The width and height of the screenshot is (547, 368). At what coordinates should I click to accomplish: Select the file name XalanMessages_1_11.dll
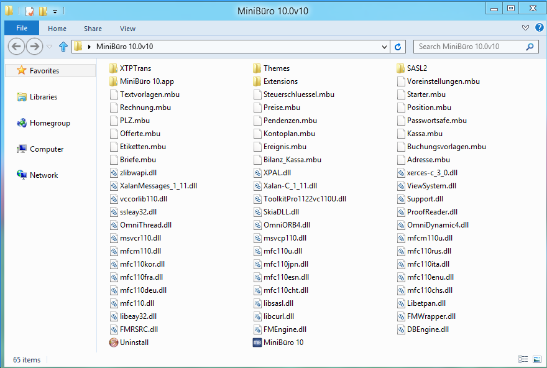tap(159, 186)
